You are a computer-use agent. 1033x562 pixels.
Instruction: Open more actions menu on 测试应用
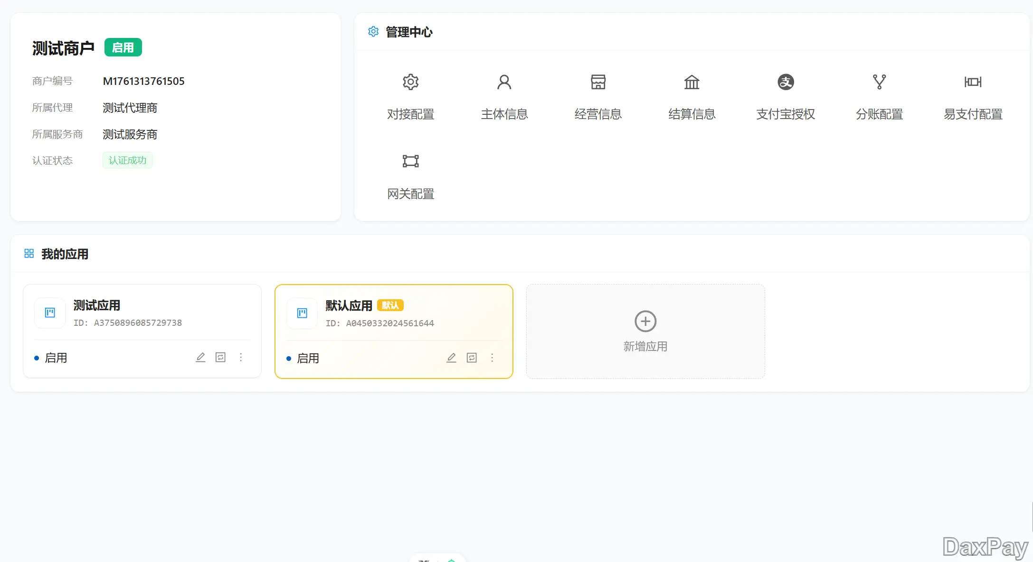click(241, 357)
